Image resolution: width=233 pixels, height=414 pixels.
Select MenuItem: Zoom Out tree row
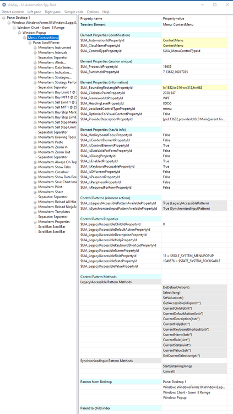click(54, 152)
